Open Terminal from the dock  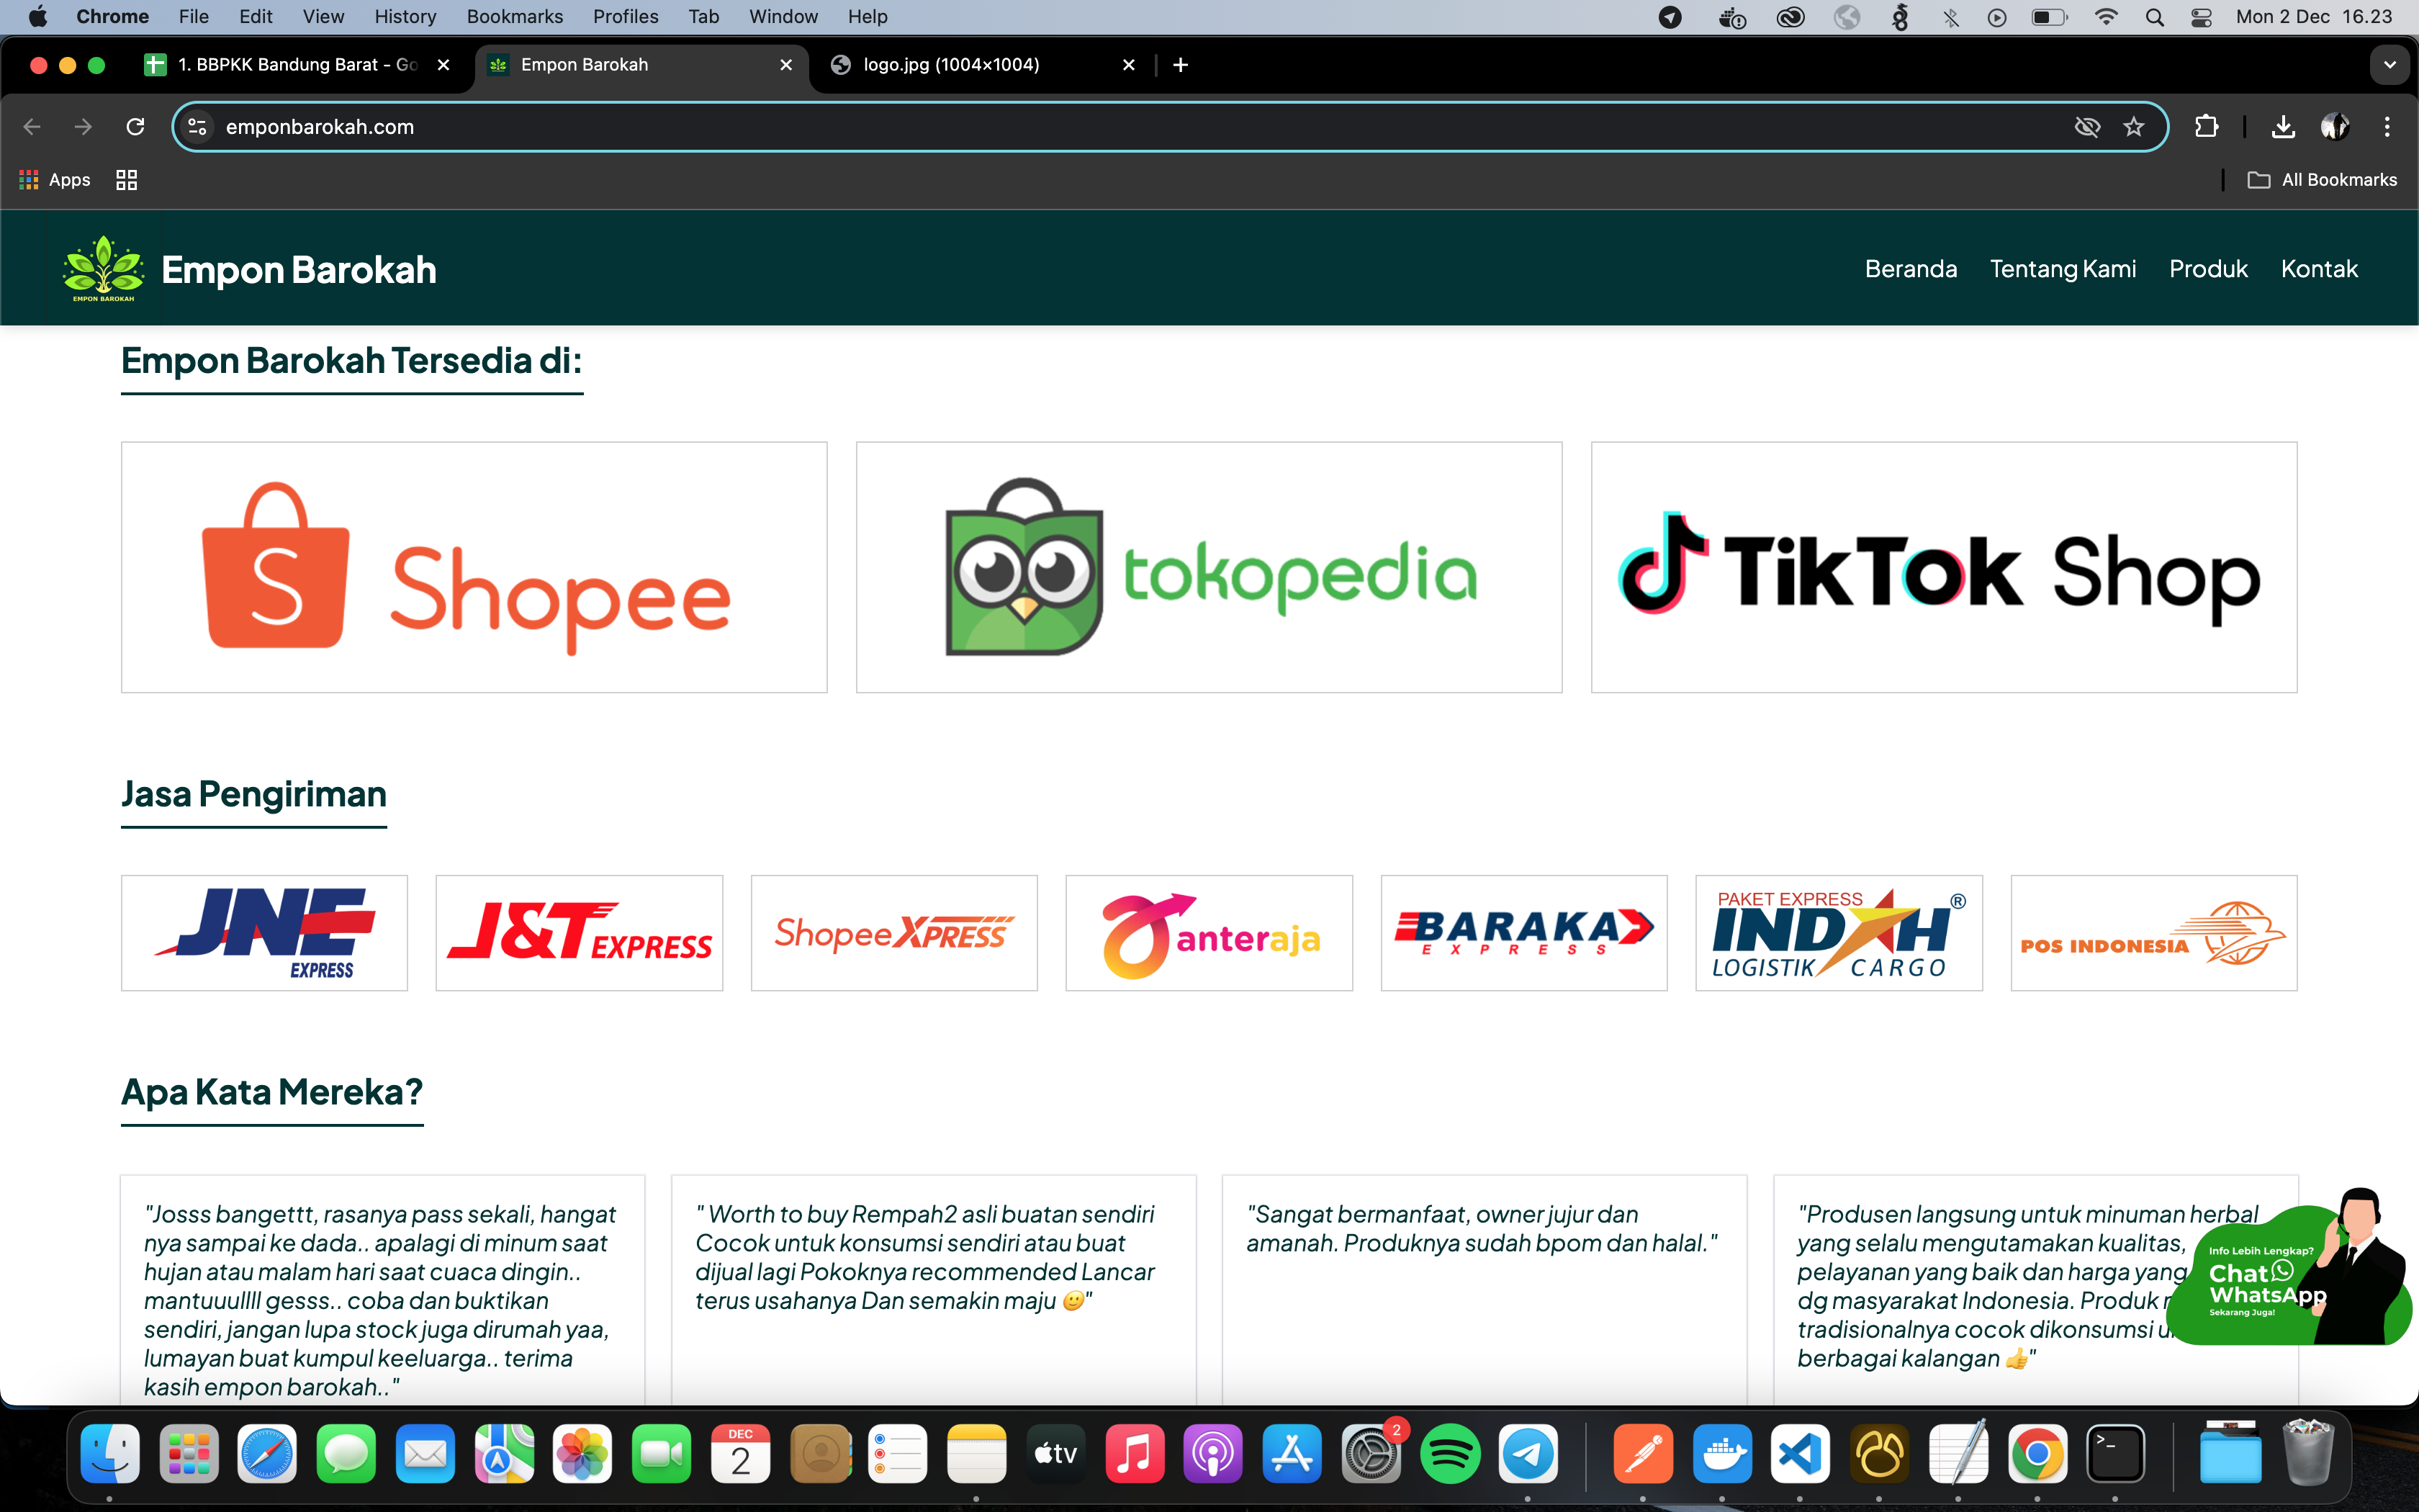pyautogui.click(x=2116, y=1454)
